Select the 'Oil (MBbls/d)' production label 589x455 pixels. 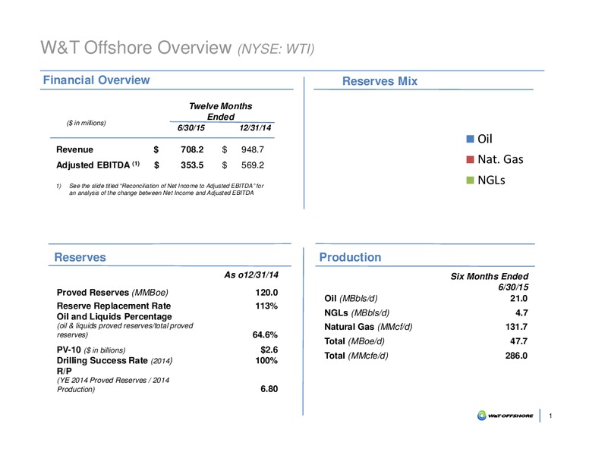[x=351, y=299]
